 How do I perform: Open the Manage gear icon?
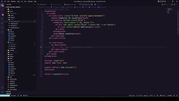tap(2, 92)
